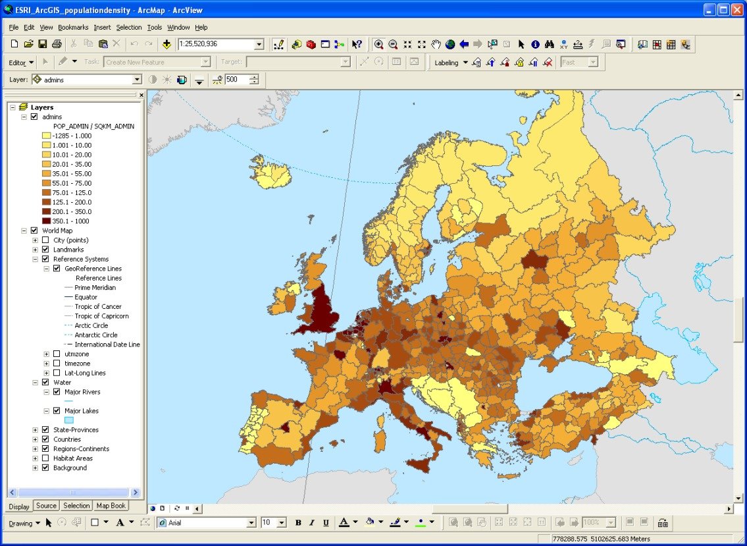Screen dimensions: 747x546
Task: Switch to the Source tab
Action: point(46,506)
